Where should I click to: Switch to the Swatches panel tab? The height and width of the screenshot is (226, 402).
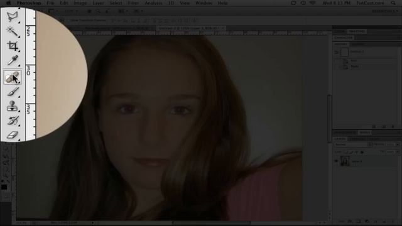pyautogui.click(x=357, y=31)
